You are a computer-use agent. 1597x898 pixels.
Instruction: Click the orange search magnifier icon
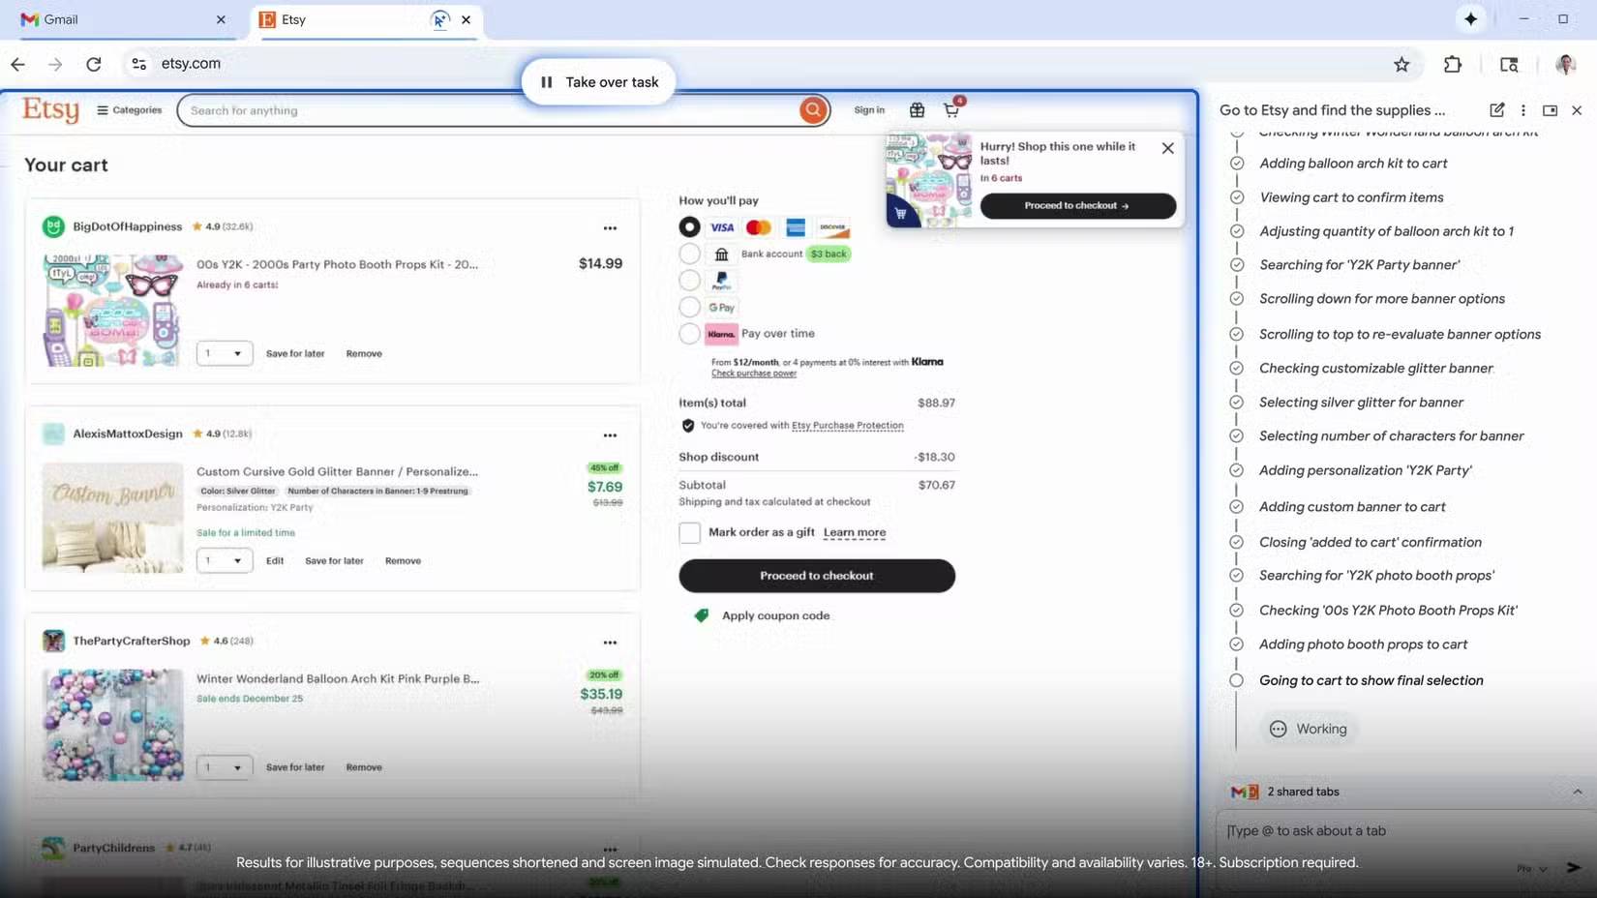pos(812,109)
